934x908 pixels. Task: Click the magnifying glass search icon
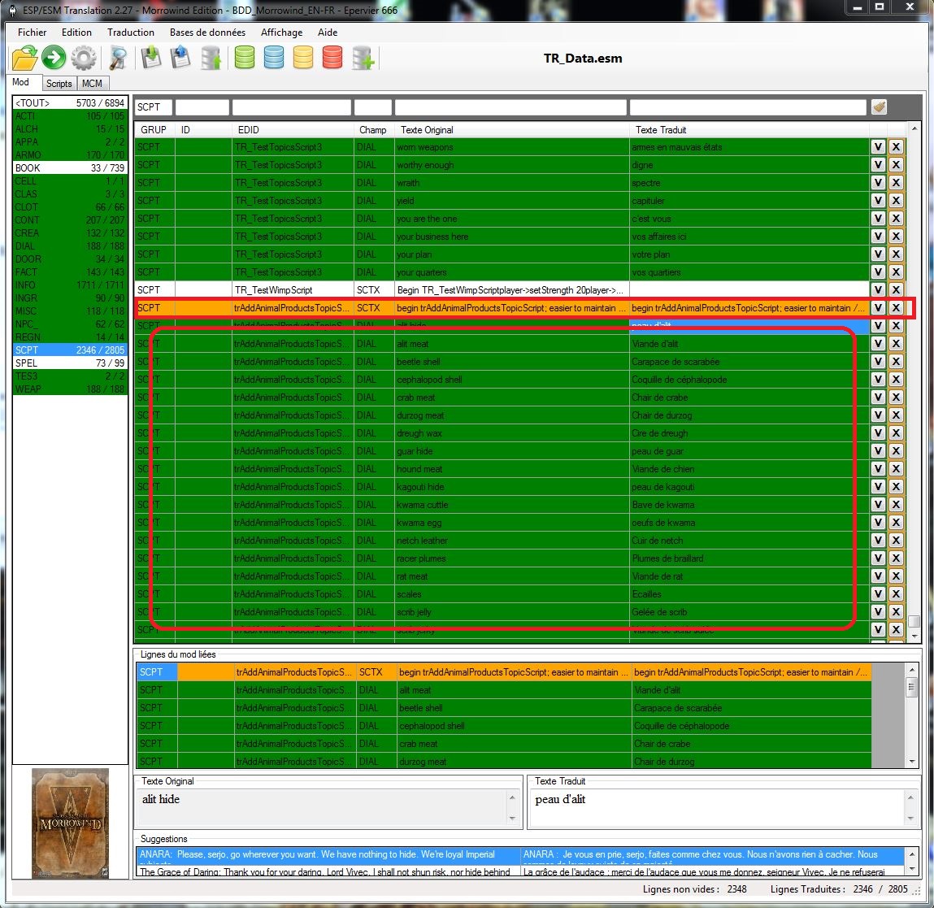pyautogui.click(x=119, y=58)
